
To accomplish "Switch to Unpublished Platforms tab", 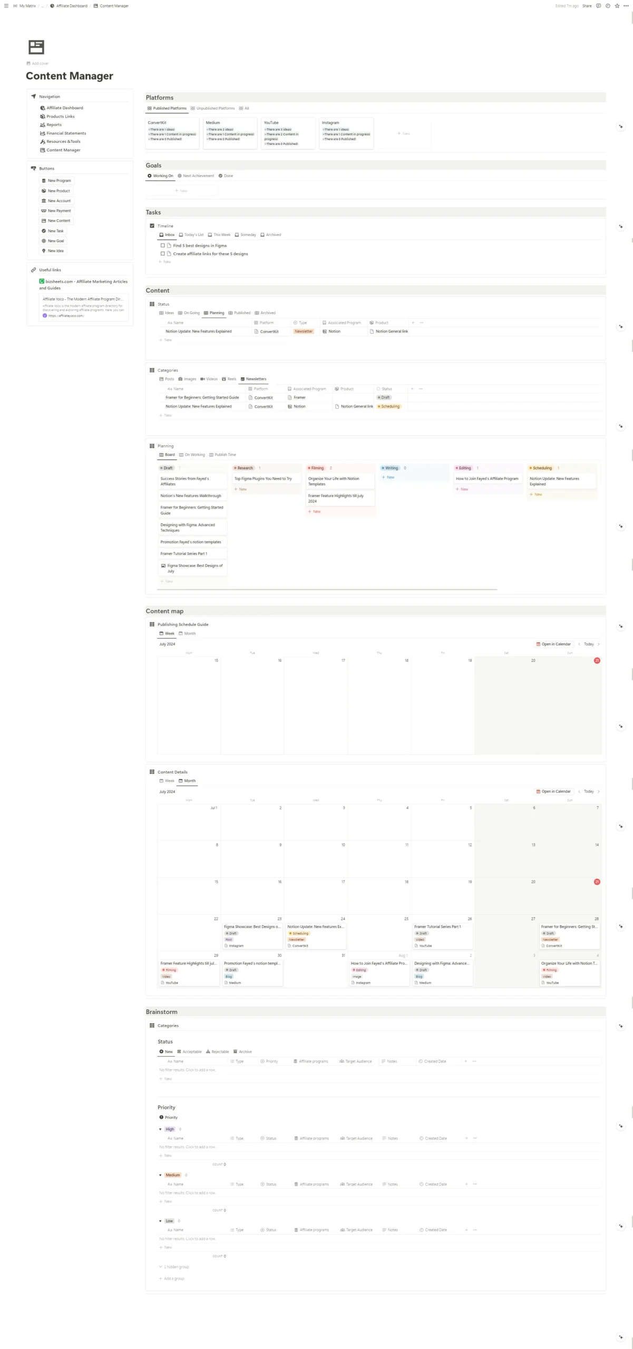I will coord(213,108).
